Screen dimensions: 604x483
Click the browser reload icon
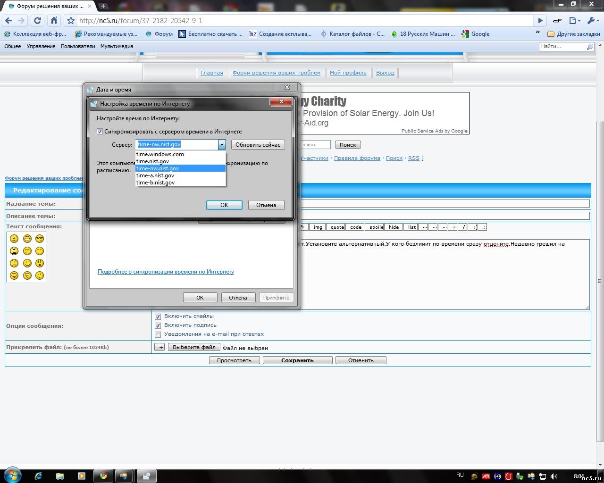coord(37,20)
